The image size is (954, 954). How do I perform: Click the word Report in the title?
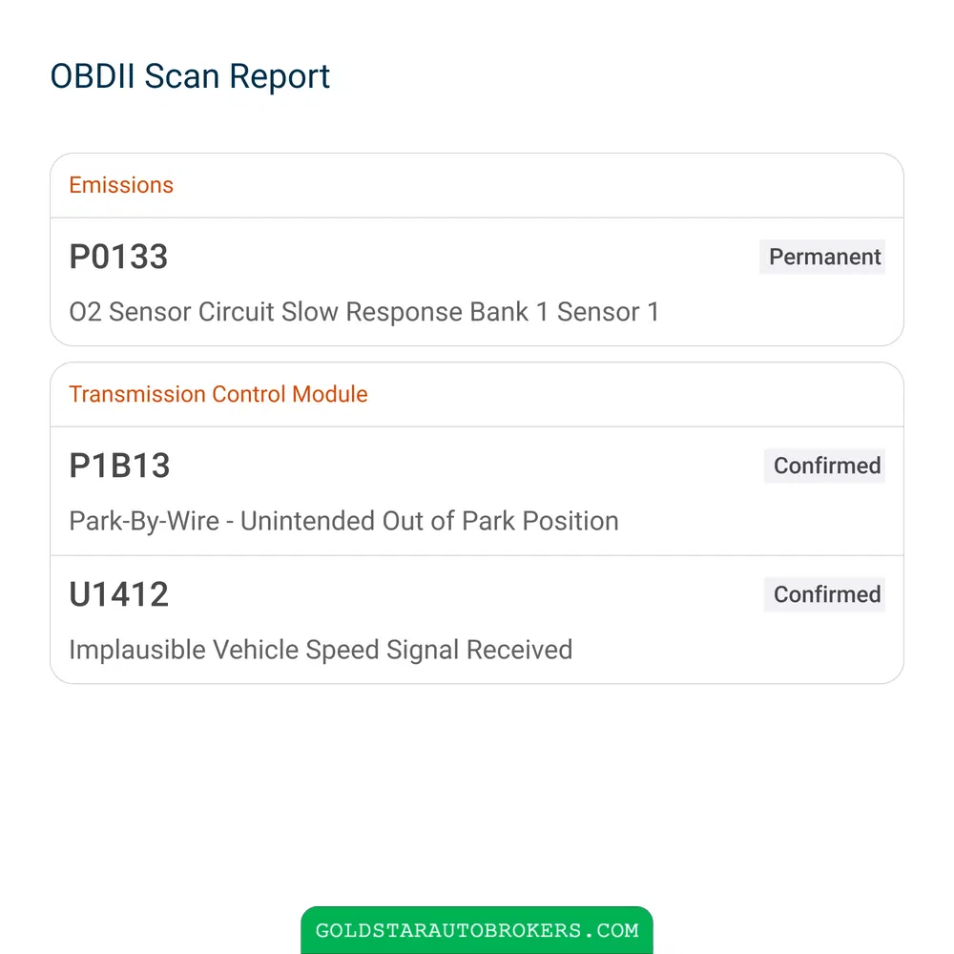[280, 77]
